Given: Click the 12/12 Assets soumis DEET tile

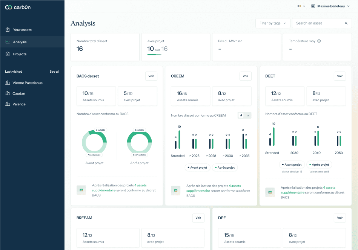Looking at the screenshot, I should (x=285, y=96).
